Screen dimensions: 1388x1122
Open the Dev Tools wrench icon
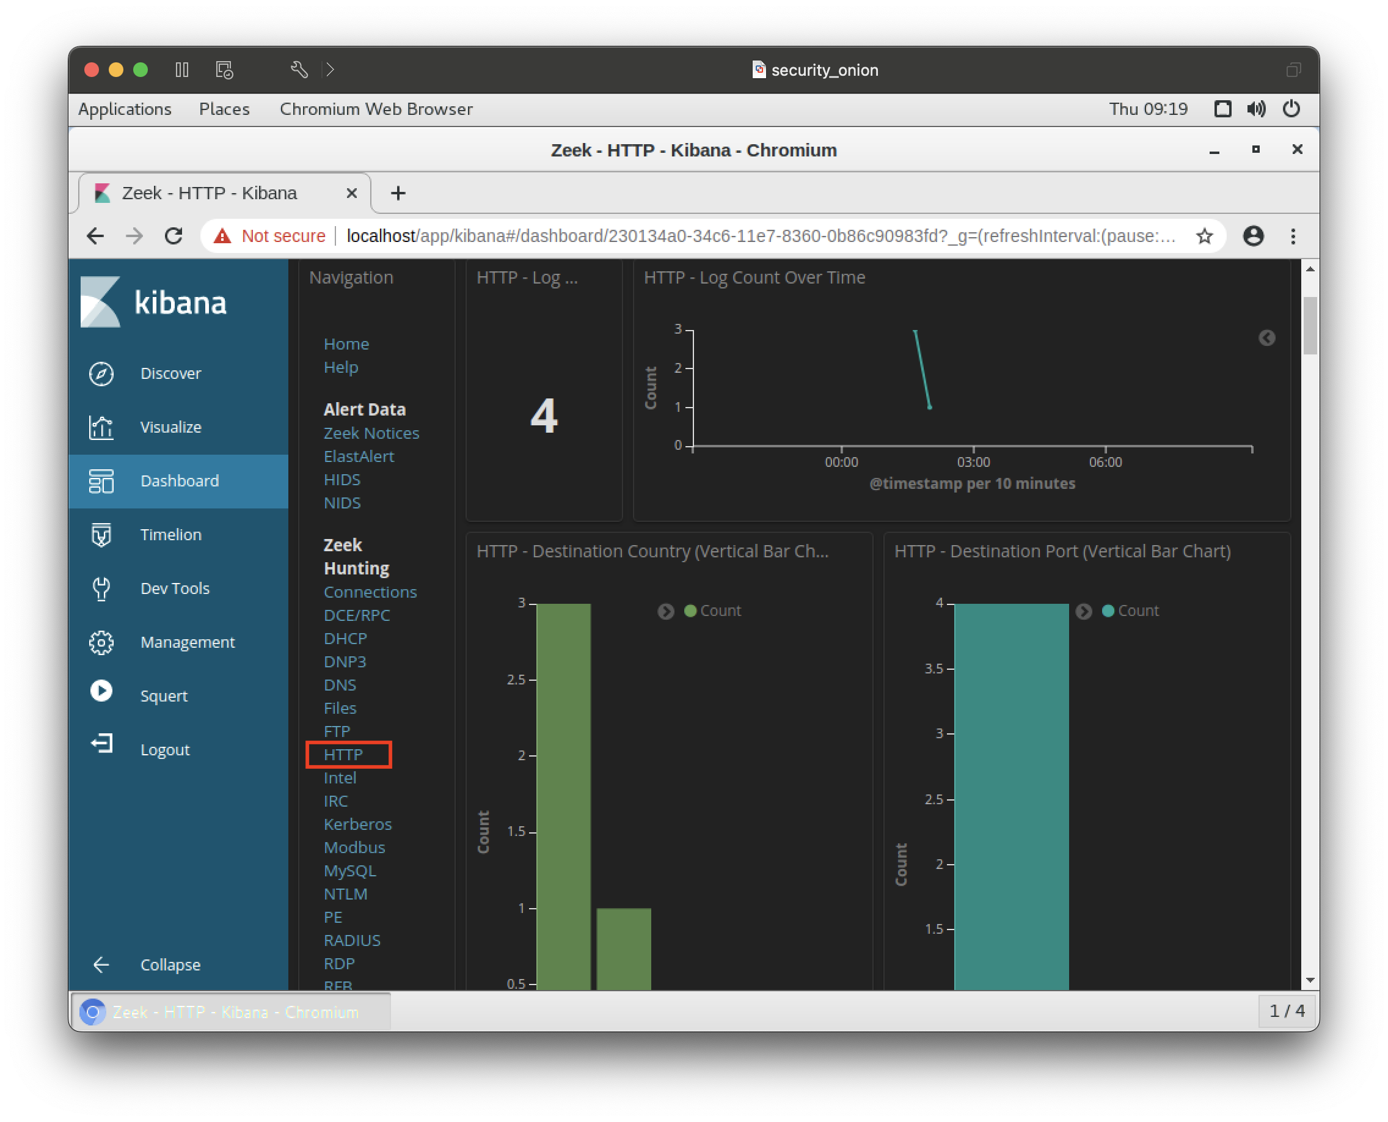101,588
